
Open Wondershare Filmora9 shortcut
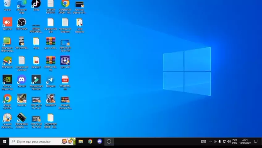coord(36,83)
